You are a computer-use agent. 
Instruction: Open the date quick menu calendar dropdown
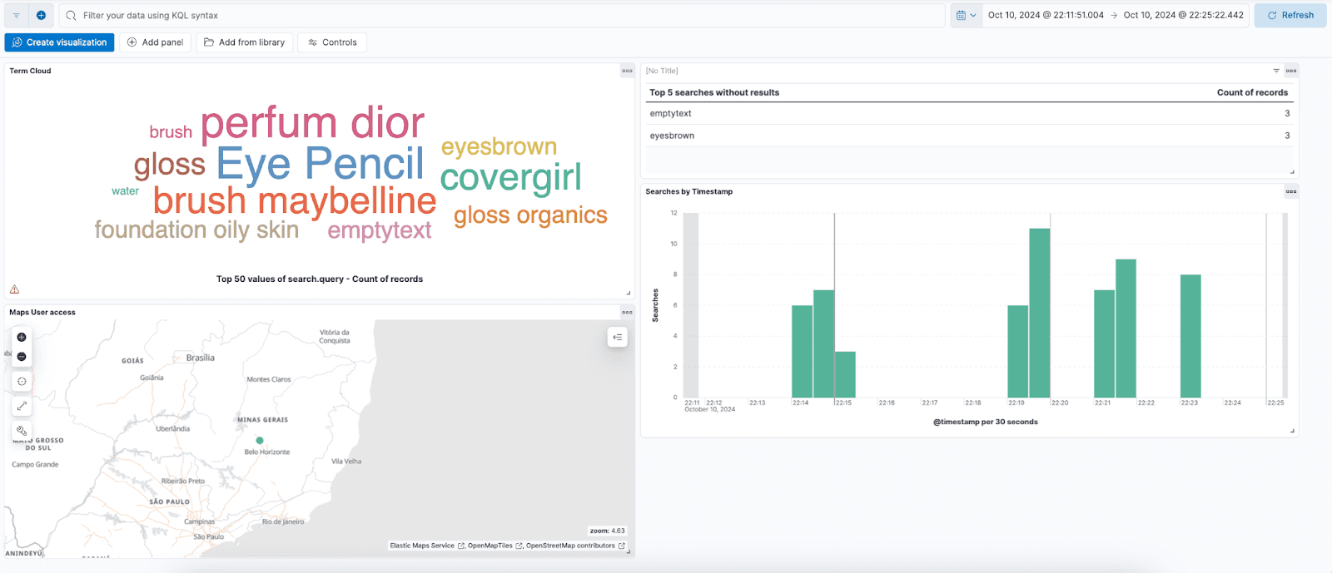967,15
